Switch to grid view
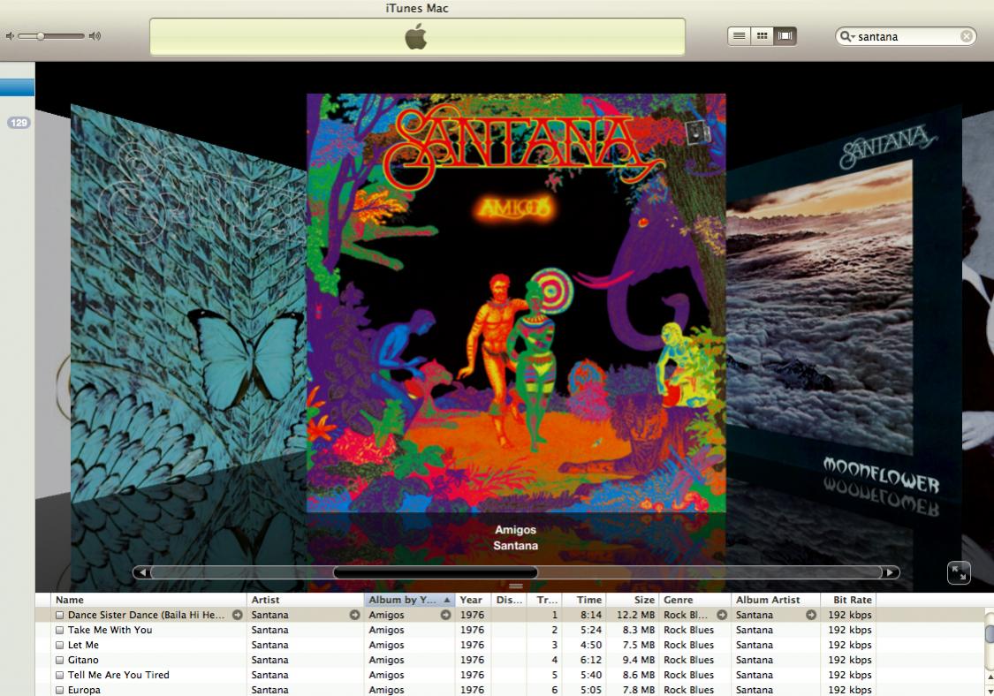The image size is (994, 696). point(762,36)
